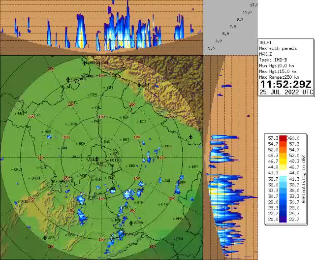Click the ETA station label

pos(164,204)
